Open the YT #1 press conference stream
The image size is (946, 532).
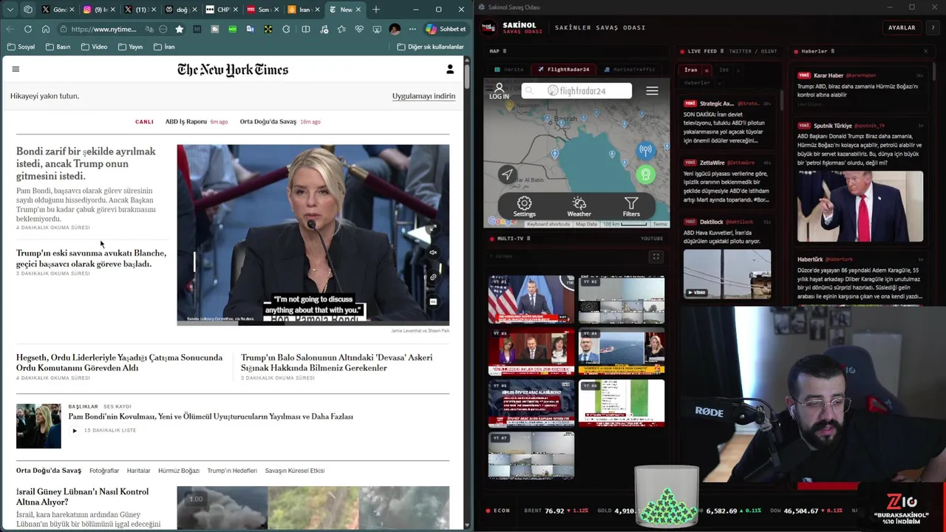(x=531, y=299)
